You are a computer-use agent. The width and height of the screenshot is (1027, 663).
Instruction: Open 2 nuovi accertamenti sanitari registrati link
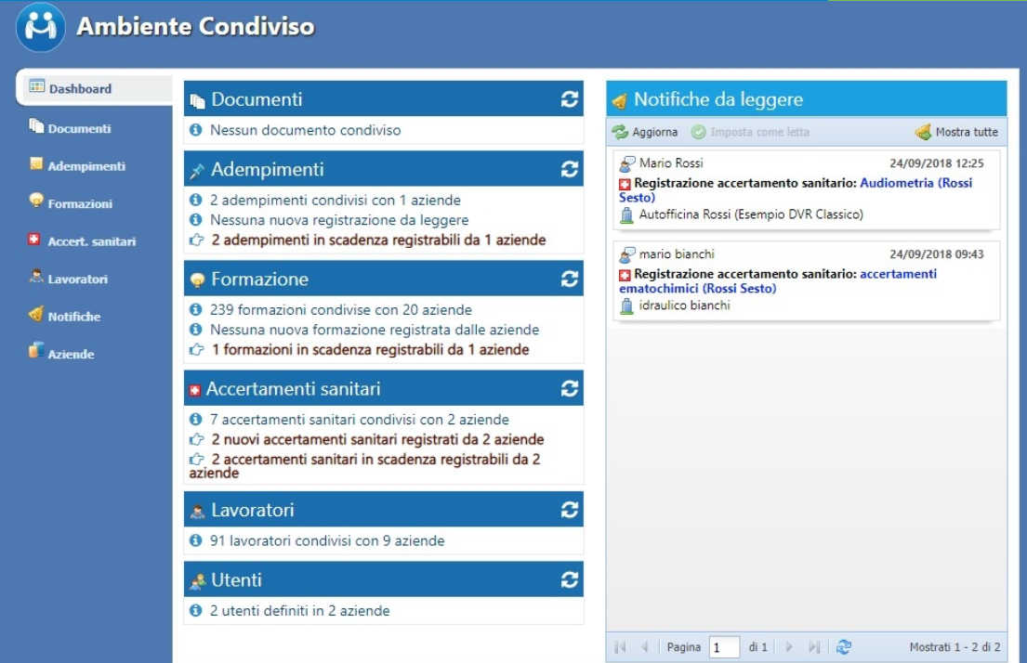pos(377,439)
